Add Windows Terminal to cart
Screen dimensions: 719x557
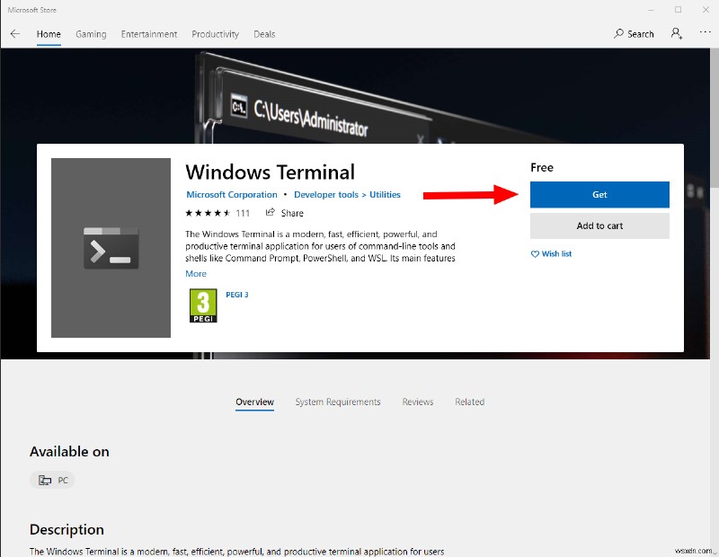coord(599,225)
